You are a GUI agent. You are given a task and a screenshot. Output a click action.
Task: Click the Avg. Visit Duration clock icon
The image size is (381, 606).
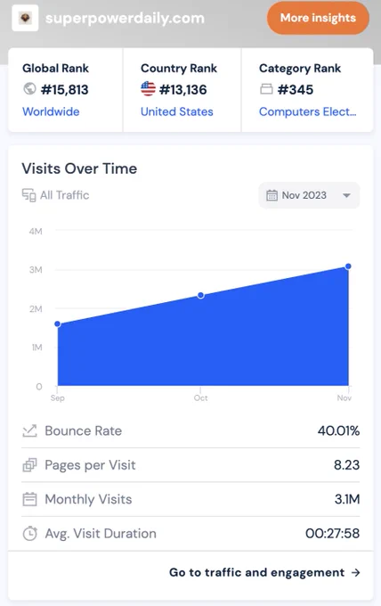coord(29,533)
